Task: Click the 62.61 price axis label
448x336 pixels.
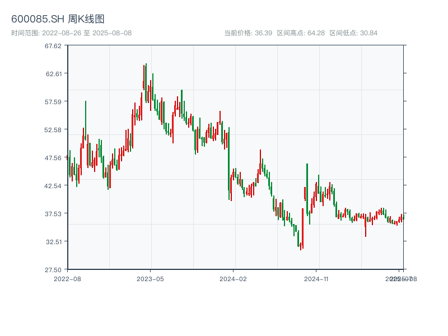Action: 53,73
